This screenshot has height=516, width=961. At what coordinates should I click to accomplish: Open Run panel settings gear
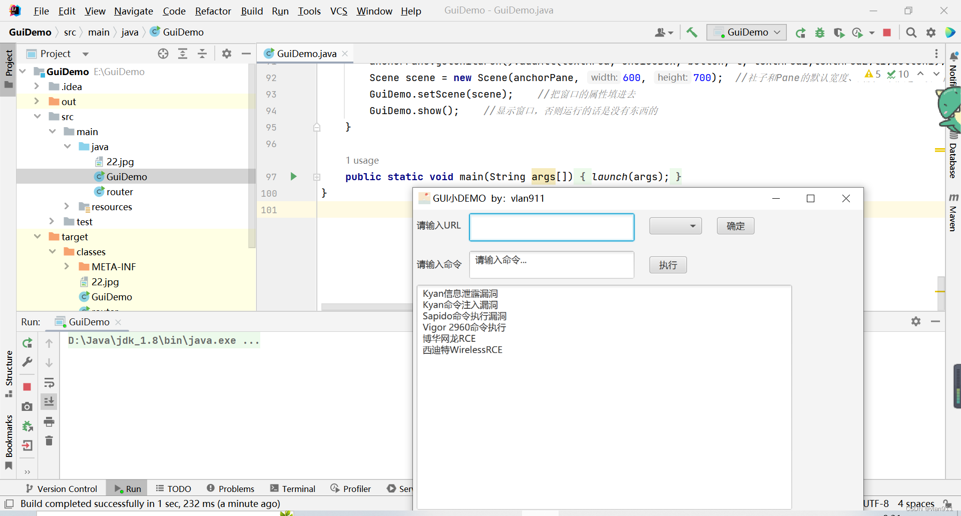tap(916, 321)
